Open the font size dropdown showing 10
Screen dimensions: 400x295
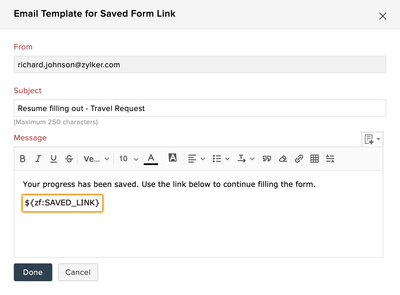coord(128,159)
